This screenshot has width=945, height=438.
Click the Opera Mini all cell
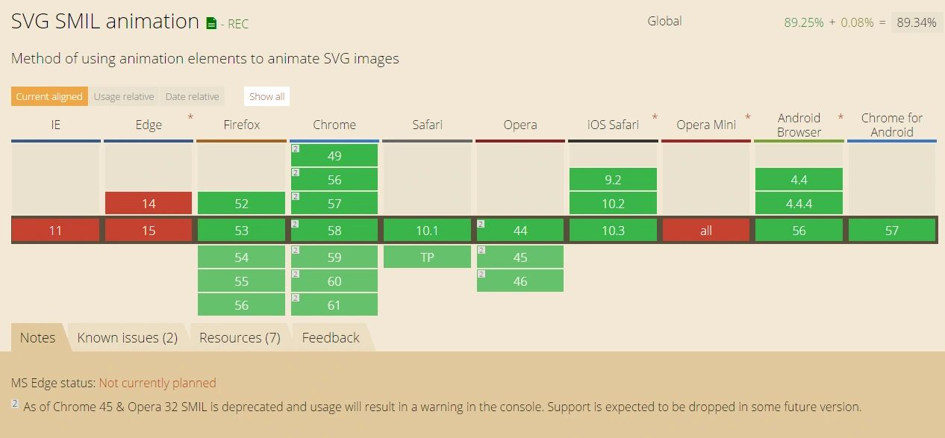[705, 231]
